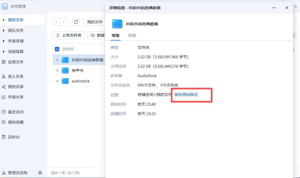The width and height of the screenshot is (300, 178).
Task: Click the 新建 folder button
Action: (96, 35)
